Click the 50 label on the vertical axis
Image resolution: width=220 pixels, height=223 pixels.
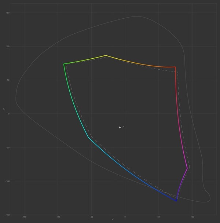pos(8,80)
